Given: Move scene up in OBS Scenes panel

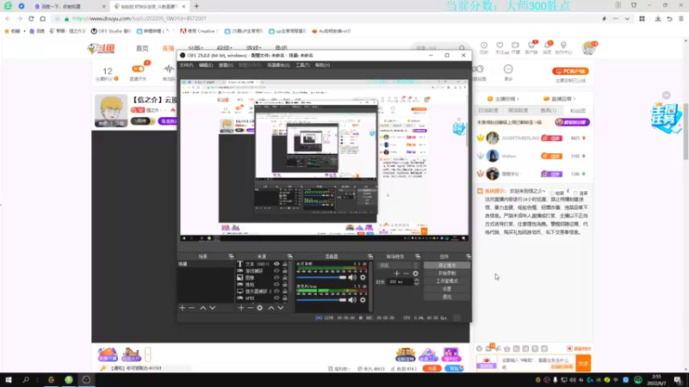Looking at the screenshot, I should 203,308.
